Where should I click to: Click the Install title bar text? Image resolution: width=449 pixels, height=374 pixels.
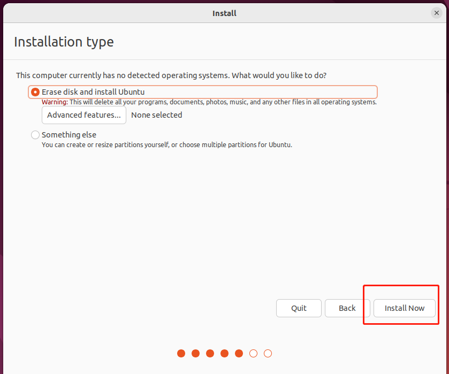(x=224, y=13)
